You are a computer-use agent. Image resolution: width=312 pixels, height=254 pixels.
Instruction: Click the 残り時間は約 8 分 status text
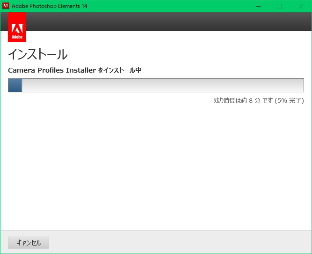(x=259, y=100)
